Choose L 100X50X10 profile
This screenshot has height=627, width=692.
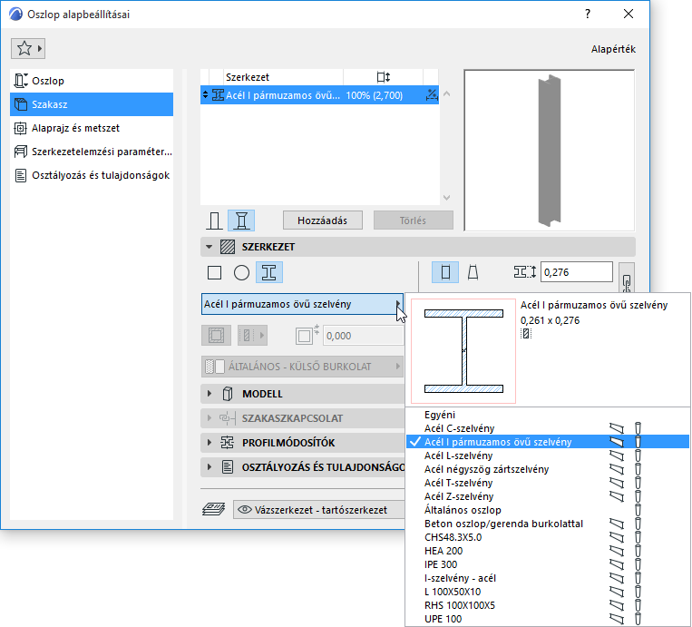(547, 592)
